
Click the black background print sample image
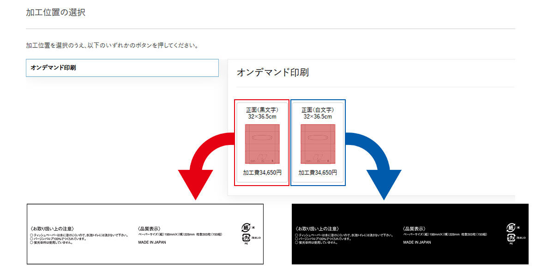[410, 234]
